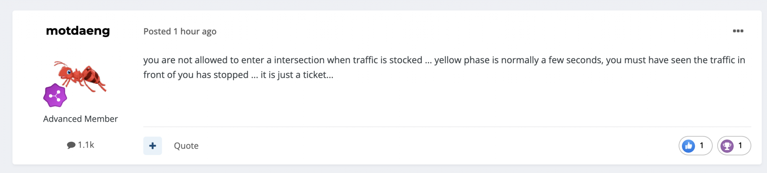Toggle the plus multiquote button
The height and width of the screenshot is (173, 767).
pyautogui.click(x=152, y=146)
